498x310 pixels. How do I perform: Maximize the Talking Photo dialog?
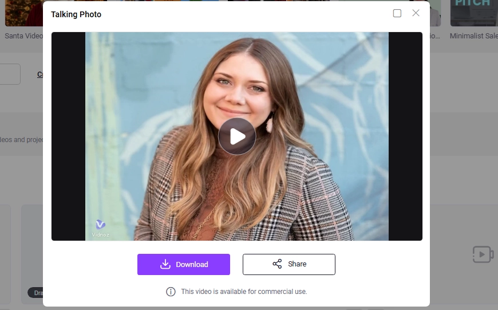tap(397, 13)
